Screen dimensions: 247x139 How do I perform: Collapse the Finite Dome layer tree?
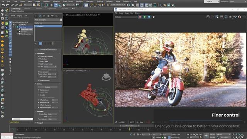[x=14, y=27]
